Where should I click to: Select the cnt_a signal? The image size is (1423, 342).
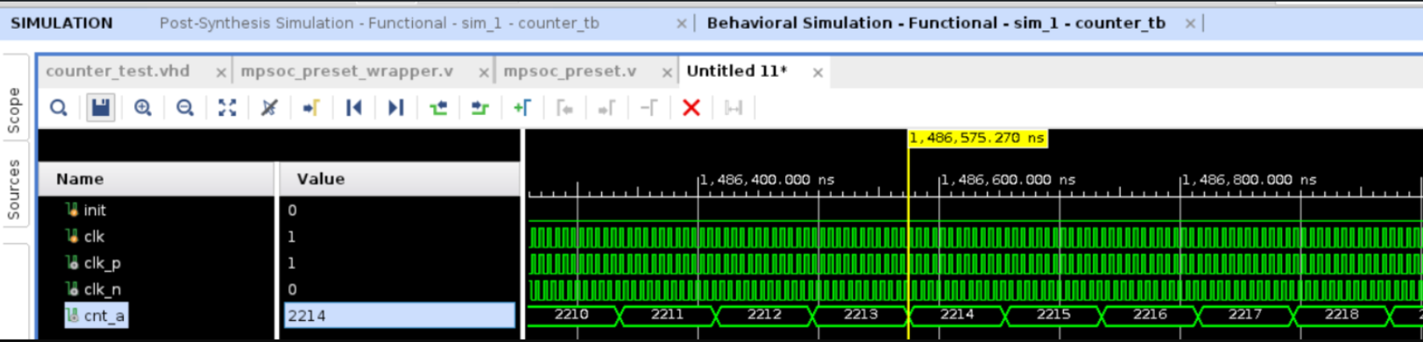click(104, 316)
